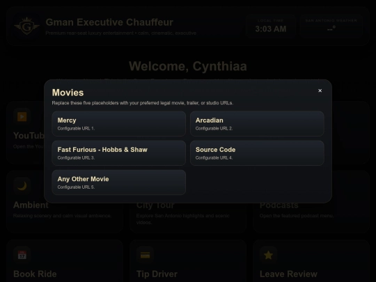
Task: Click the Podcasts tile description
Action: pyautogui.click(x=297, y=216)
